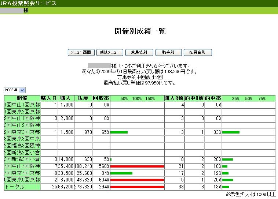Viewport: 278px width, 199px height.
Task: Click the 48,320 payout cell
Action: pos(83,180)
